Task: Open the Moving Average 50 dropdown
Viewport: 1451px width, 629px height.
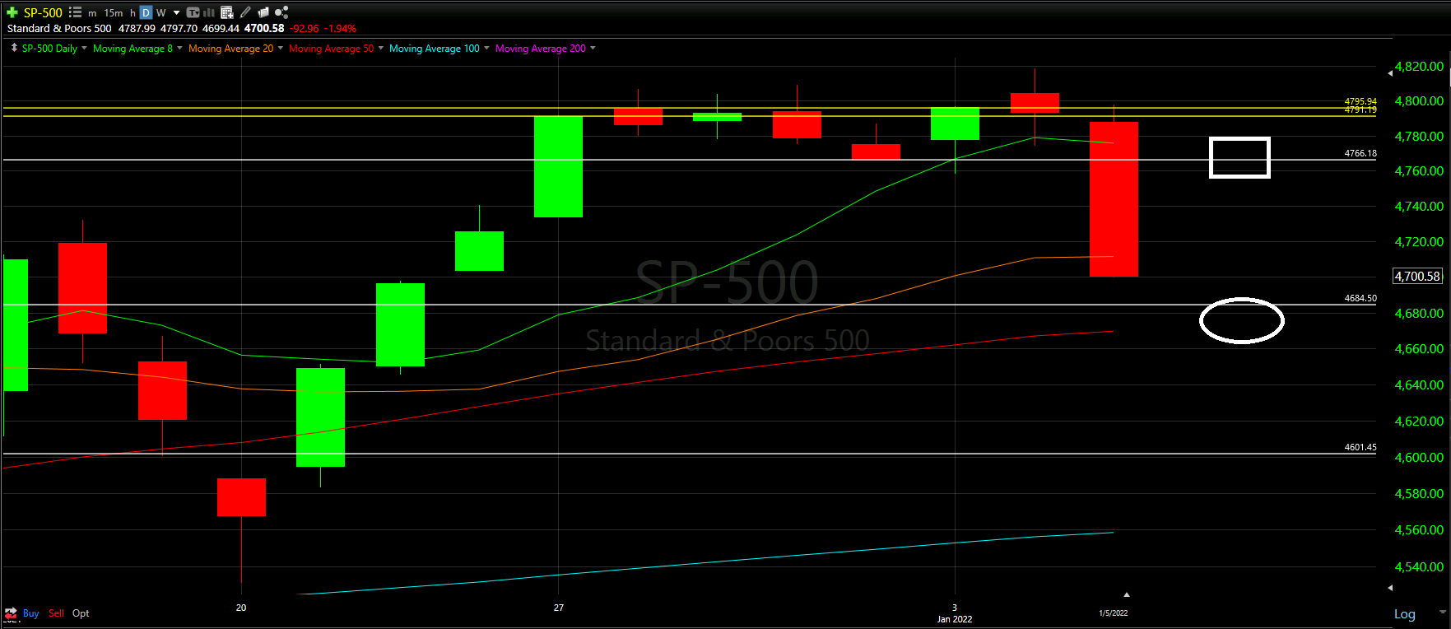Action: [380, 48]
